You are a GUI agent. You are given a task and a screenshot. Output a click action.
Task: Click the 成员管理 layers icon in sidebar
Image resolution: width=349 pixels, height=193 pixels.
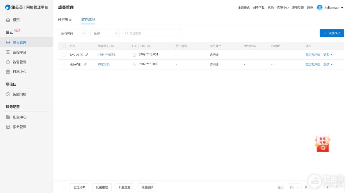pyautogui.click(x=8, y=43)
